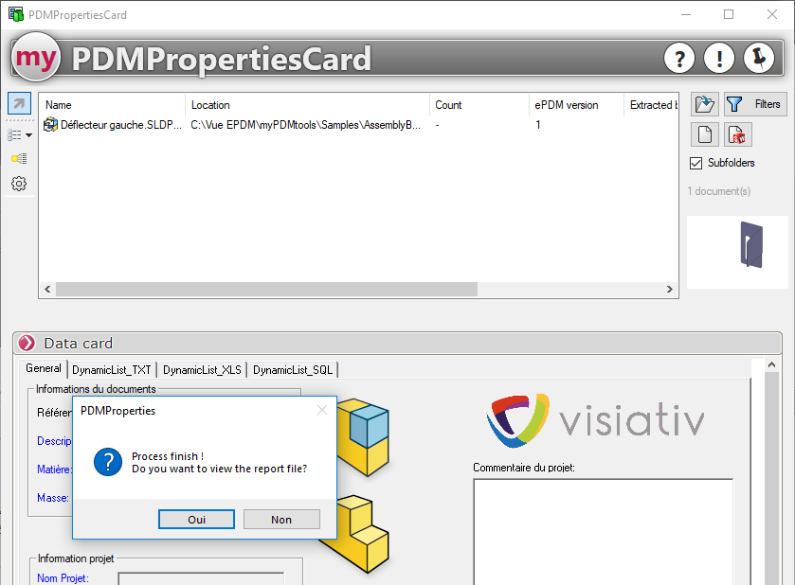
Task: Click the horizontal scrollbar of file list
Action: (357, 290)
